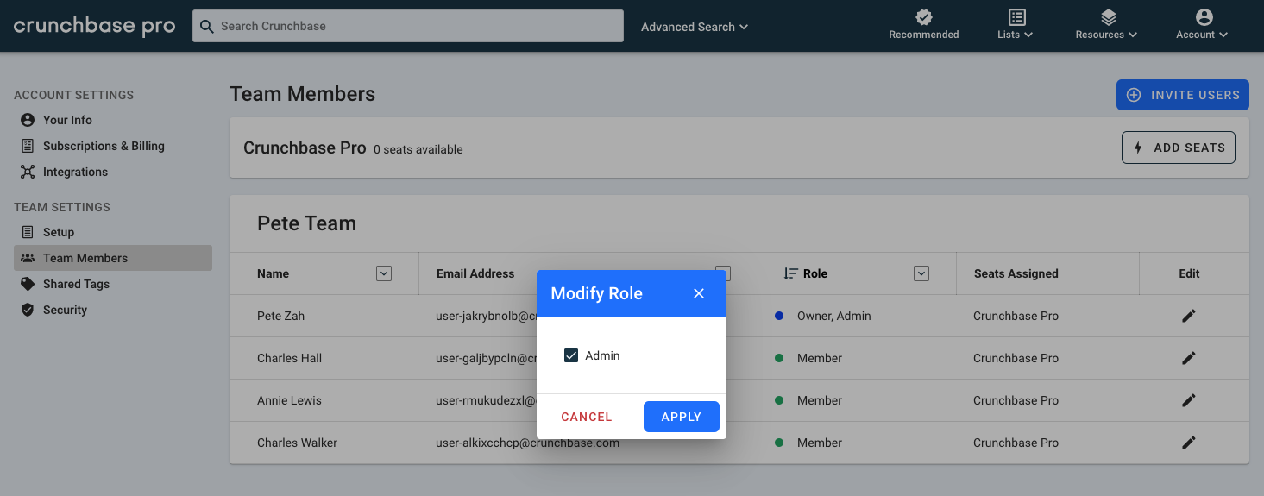Select Team Members in sidebar
The height and width of the screenshot is (496, 1264).
(x=113, y=258)
